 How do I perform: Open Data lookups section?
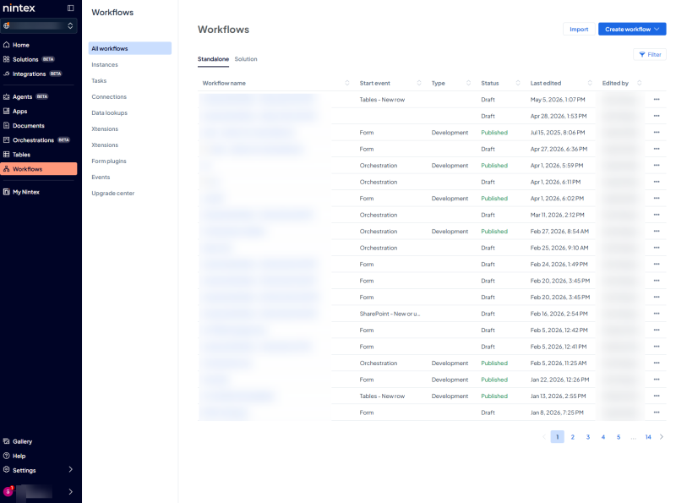[110, 113]
